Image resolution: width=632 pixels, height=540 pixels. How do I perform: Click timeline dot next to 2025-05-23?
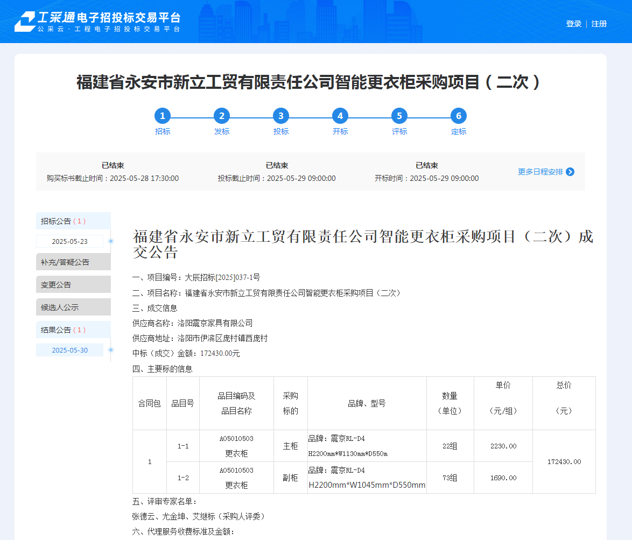pyautogui.click(x=111, y=241)
